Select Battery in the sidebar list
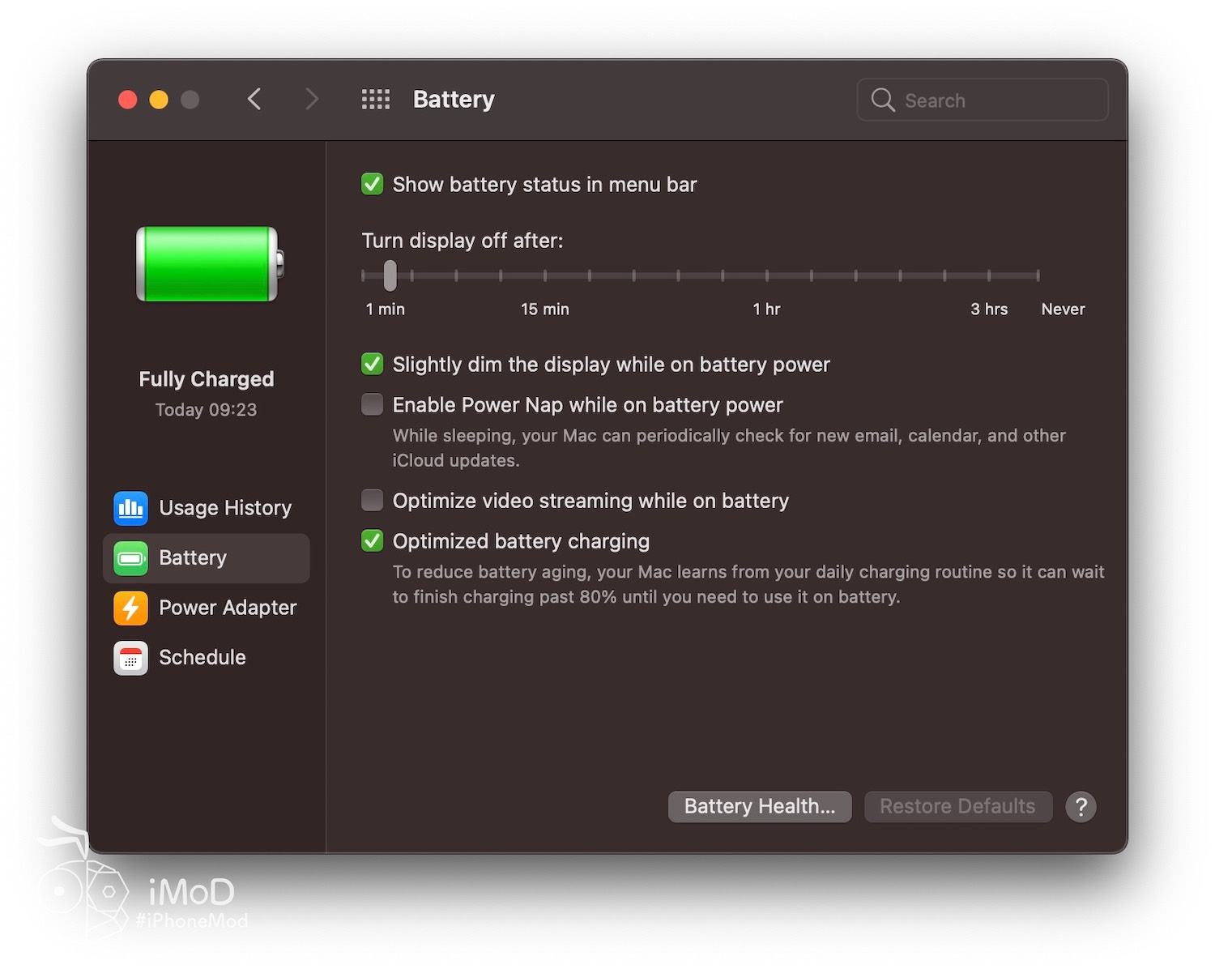The width and height of the screenshot is (1215, 969). pyautogui.click(x=192, y=557)
